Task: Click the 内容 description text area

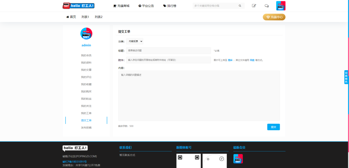Action: click(x=199, y=95)
